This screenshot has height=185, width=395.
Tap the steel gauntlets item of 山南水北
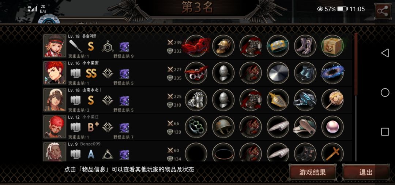(196, 100)
